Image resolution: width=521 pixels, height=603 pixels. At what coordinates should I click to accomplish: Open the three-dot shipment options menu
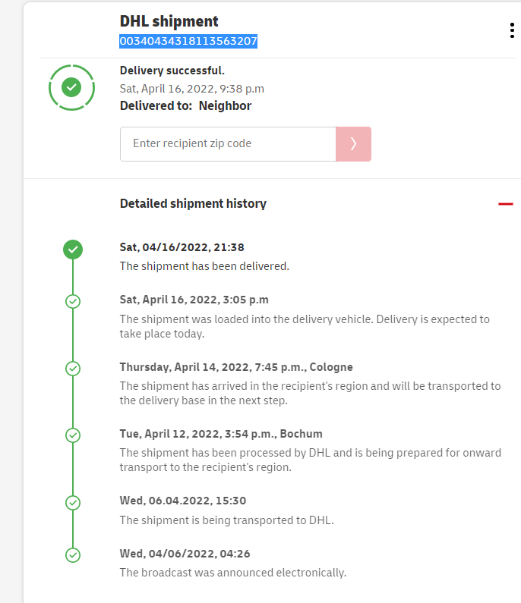pyautogui.click(x=513, y=30)
